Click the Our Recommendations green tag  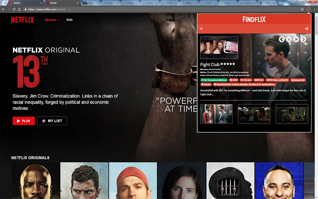point(214,80)
